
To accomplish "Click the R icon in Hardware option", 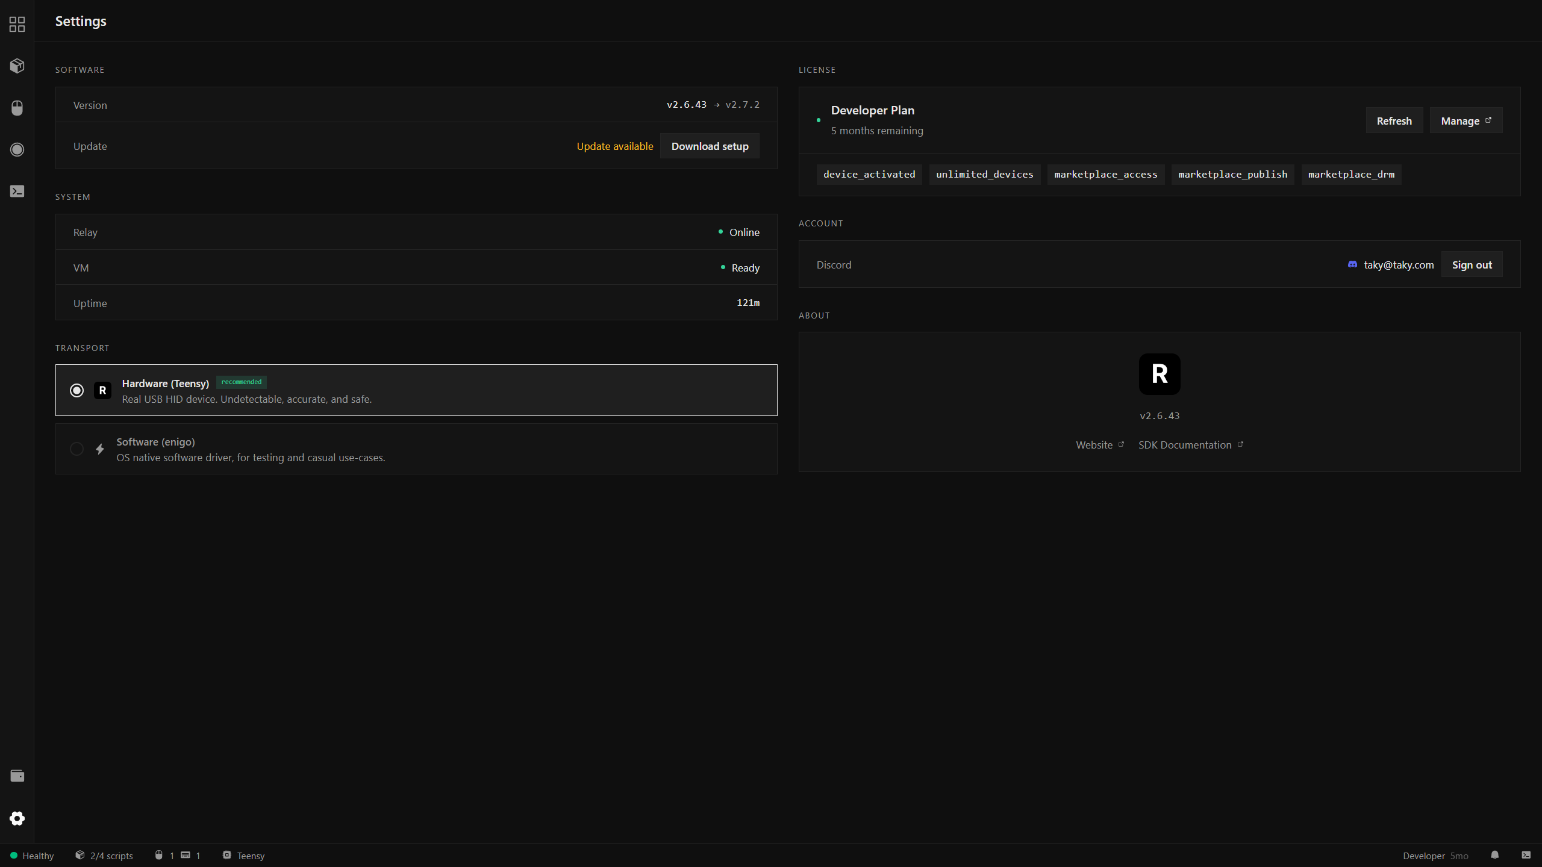I will [x=102, y=390].
